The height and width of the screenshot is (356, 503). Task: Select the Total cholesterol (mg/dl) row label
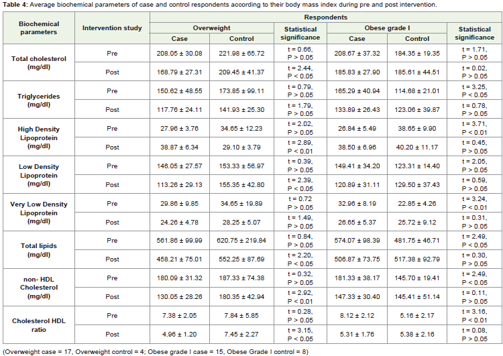point(39,63)
